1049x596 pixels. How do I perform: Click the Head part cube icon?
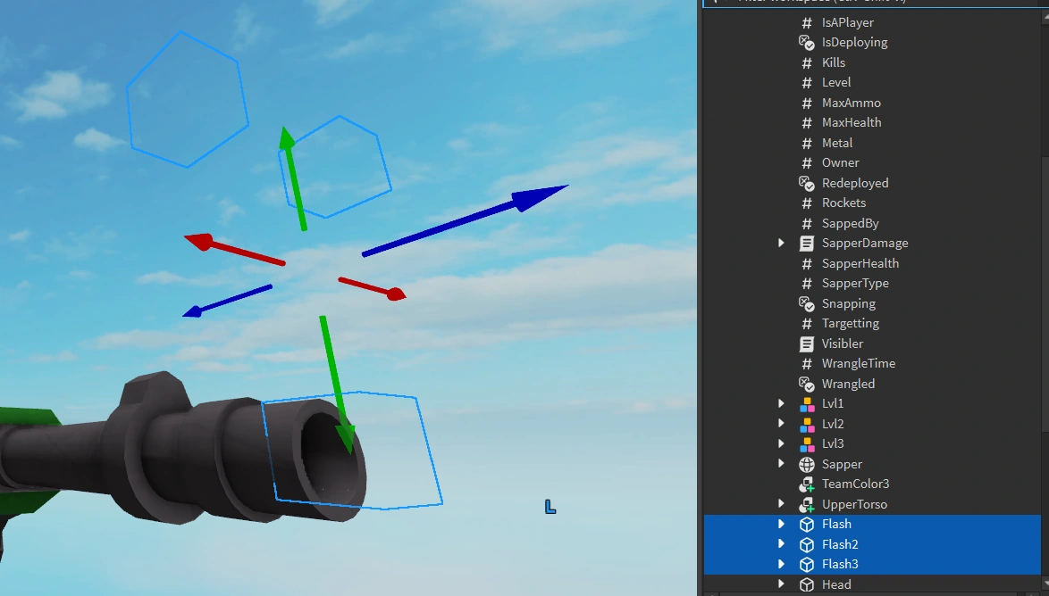tap(807, 584)
